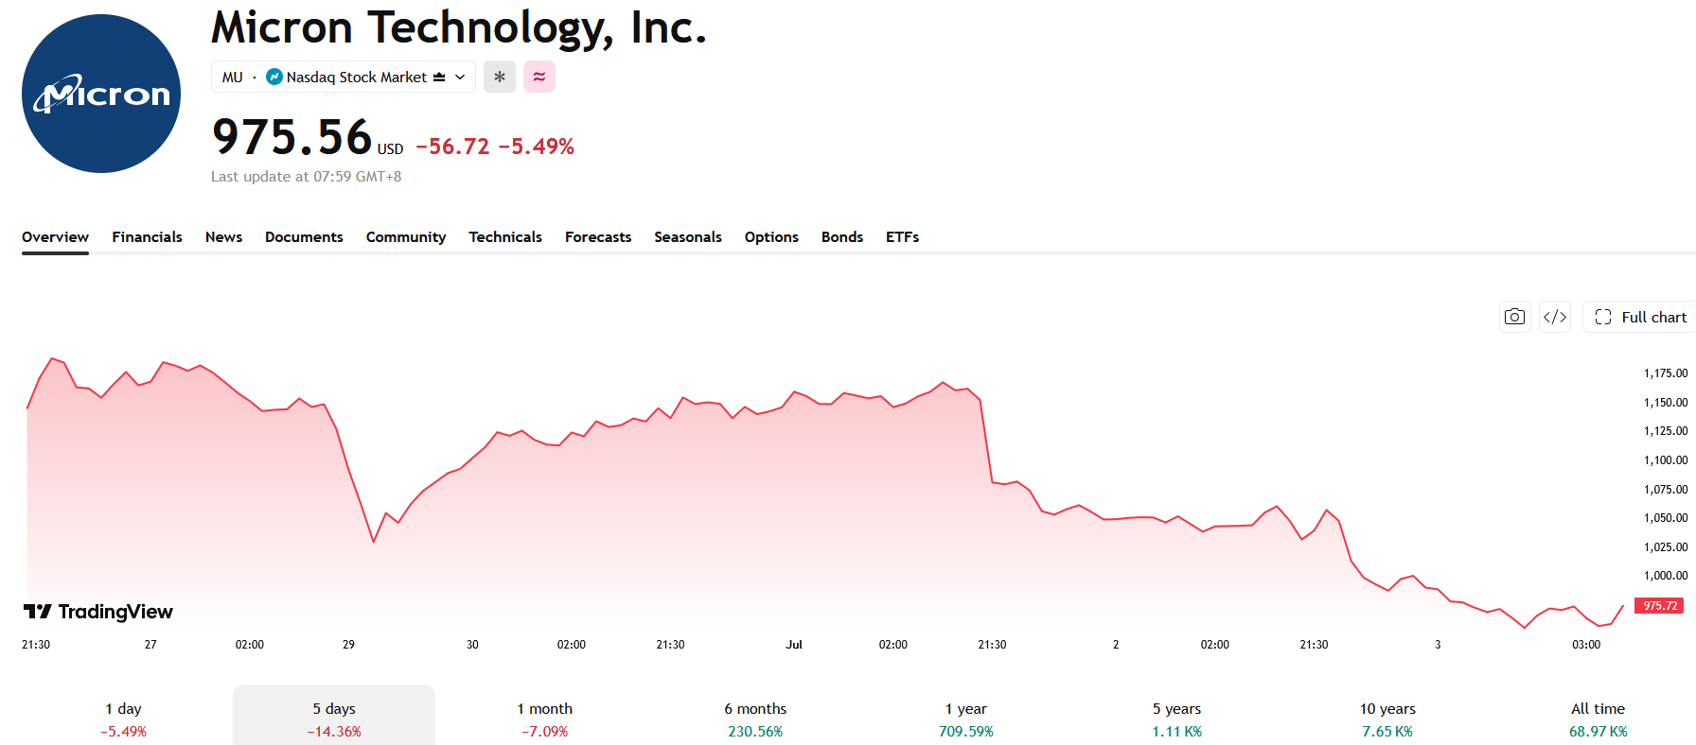Click the Nasdaq Stock Market exchange icon
Screen dimensions: 1696x745
coord(274,77)
